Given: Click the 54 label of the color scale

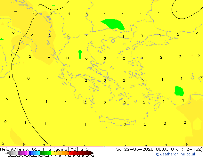Looking at the screenshot, I should (92, 156).
